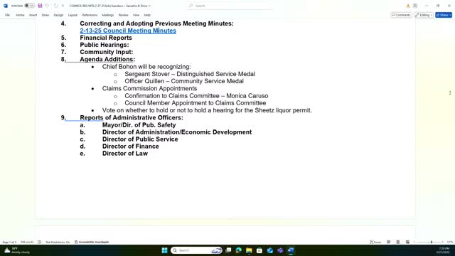Viewport: 455px width, 256px height.
Task: Open the weather widget on the taskbar
Action: 17,250
